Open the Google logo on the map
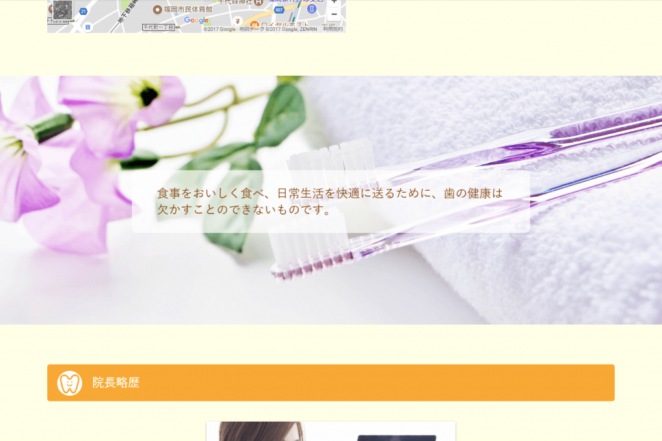This screenshot has width=662, height=441. (x=197, y=20)
